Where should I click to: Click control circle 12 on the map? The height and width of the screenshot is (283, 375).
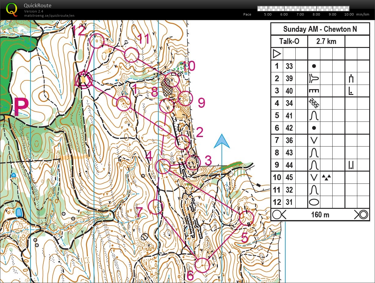pos(97,41)
